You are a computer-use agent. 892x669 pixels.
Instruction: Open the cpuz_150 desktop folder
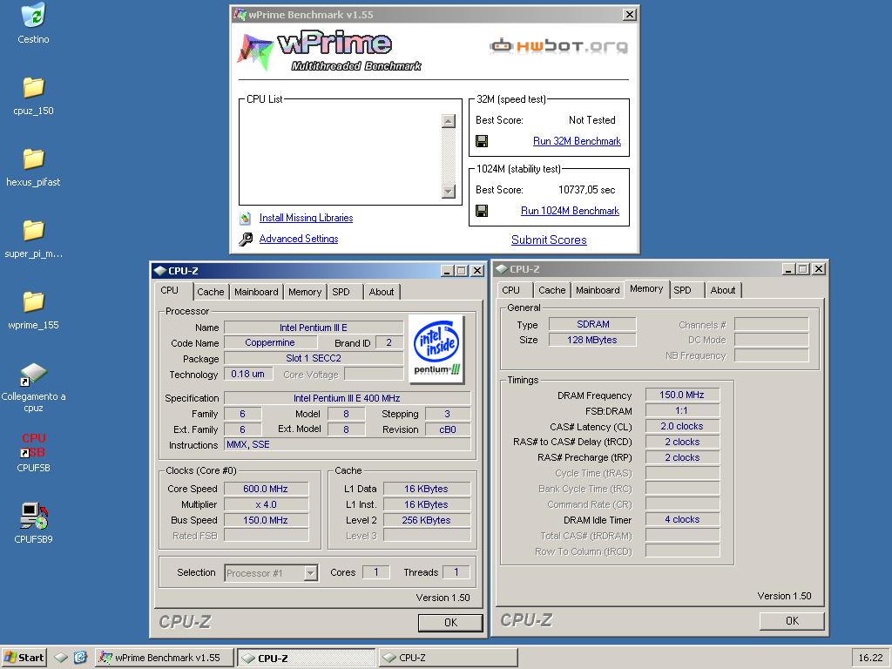pos(33,88)
